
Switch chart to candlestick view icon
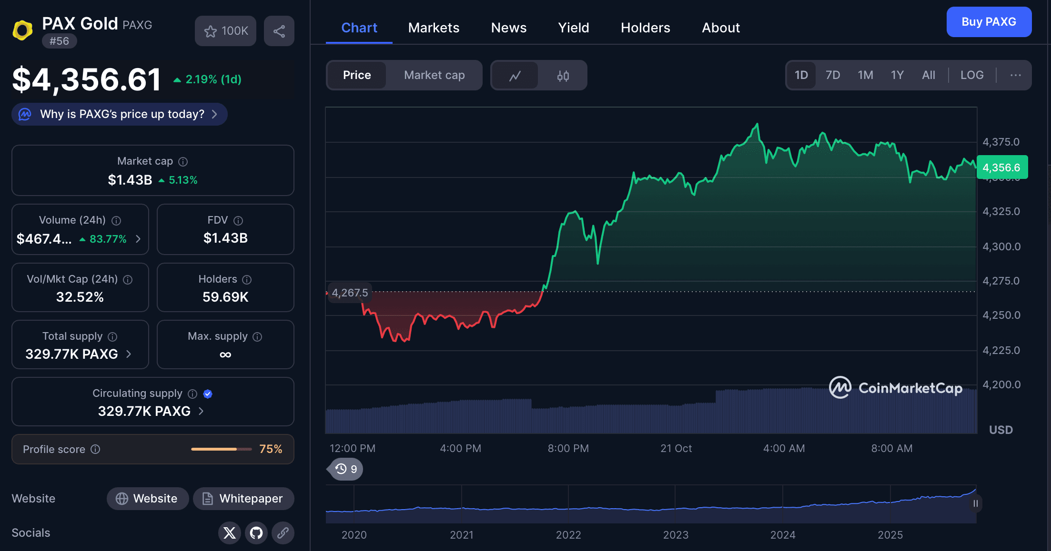tap(562, 75)
